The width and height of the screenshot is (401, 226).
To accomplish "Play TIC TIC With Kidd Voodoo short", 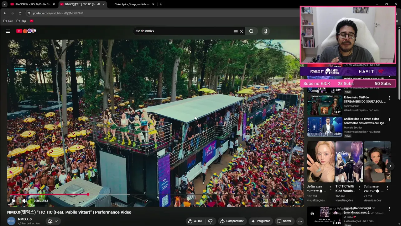I will click(x=349, y=162).
